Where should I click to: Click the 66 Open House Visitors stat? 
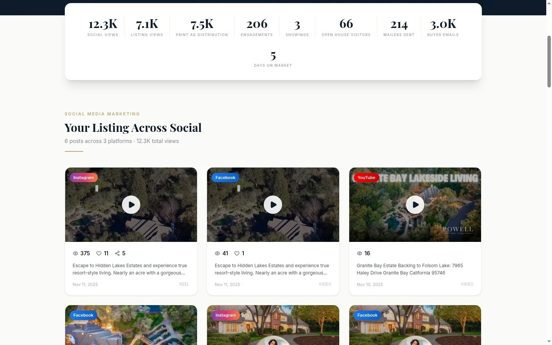346,27
